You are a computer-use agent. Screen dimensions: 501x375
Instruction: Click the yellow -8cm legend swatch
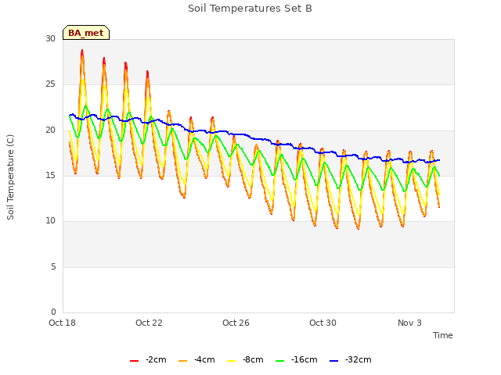click(232, 361)
